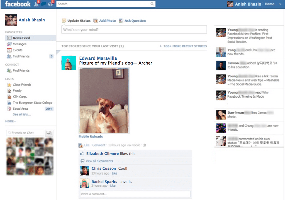Expand the MORE section in sidebar

click(x=10, y=121)
